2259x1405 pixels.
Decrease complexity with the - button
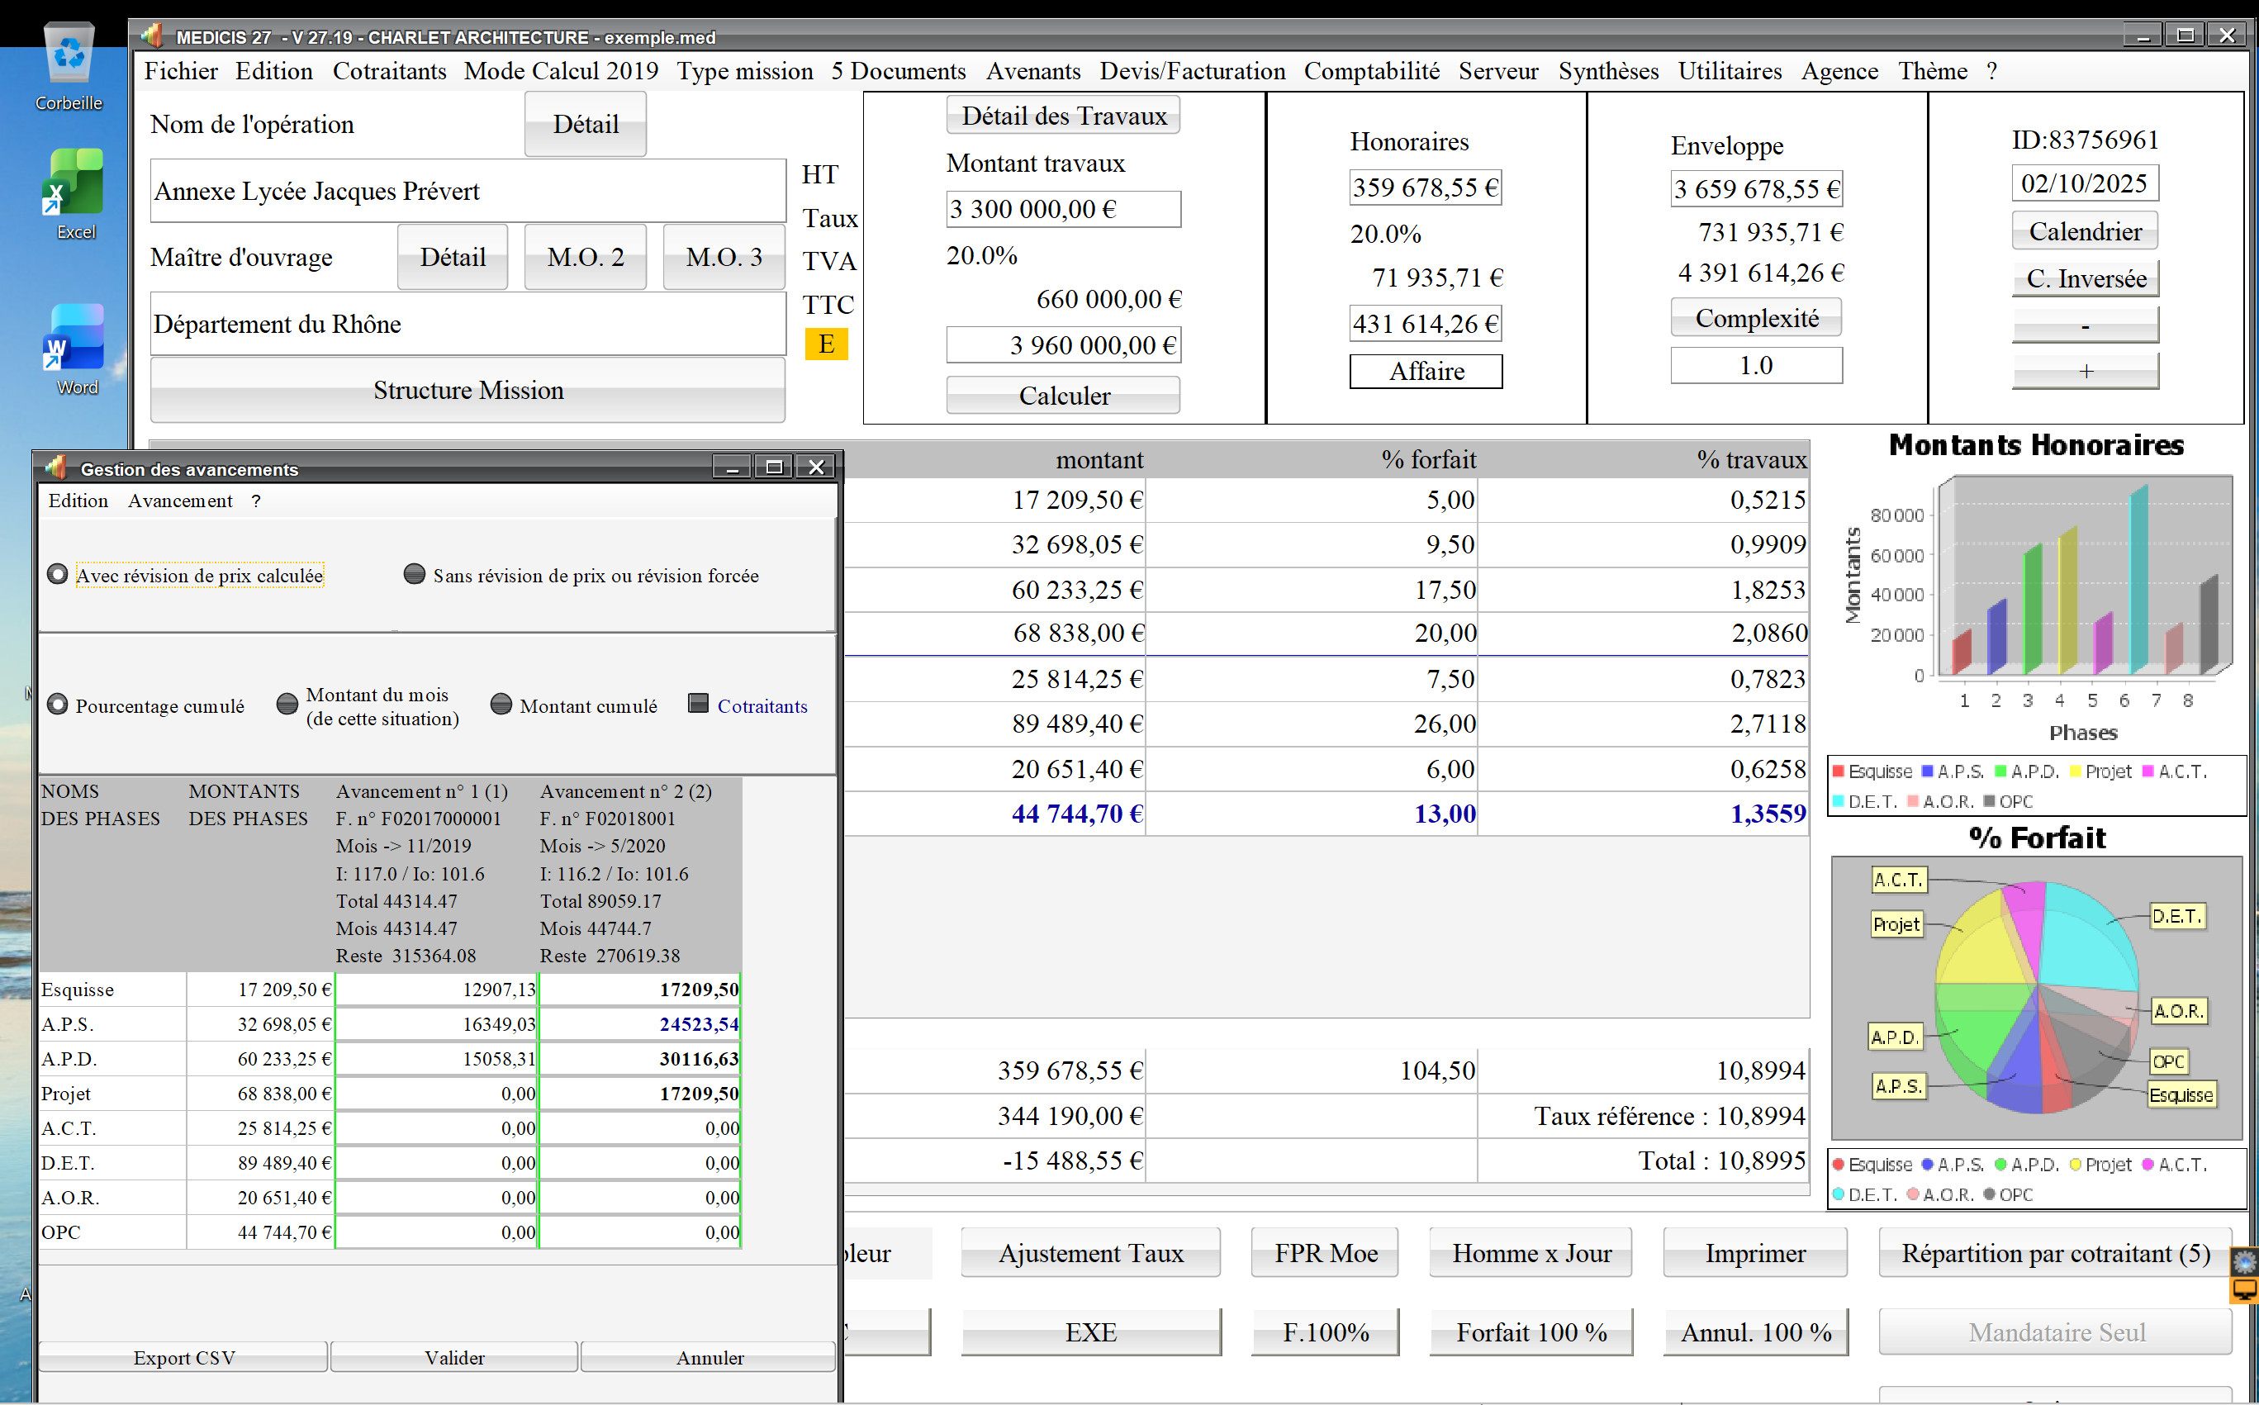pyautogui.click(x=2084, y=325)
